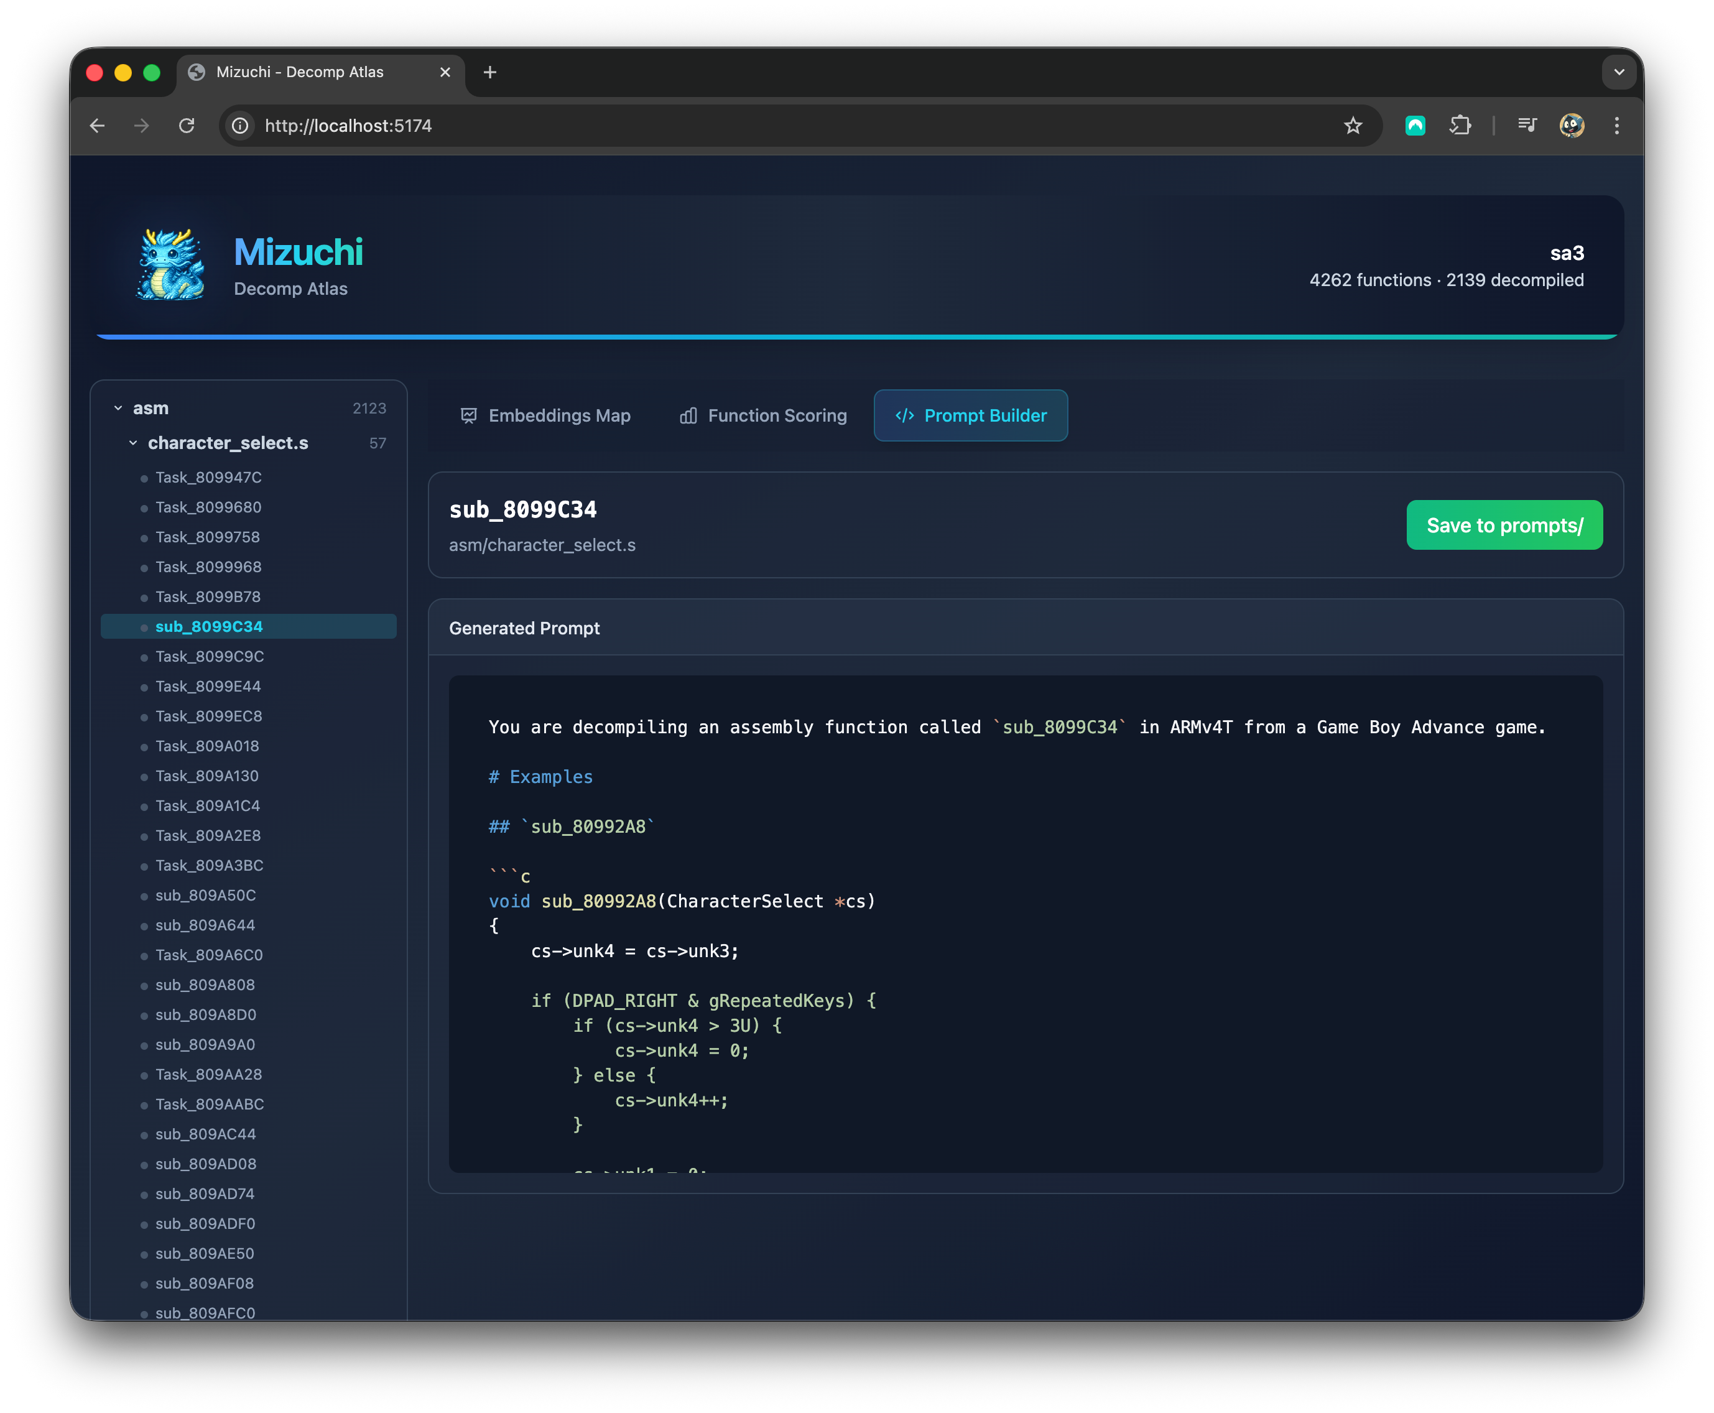
Task: Click the teal extension icon in toolbar
Action: tap(1415, 126)
